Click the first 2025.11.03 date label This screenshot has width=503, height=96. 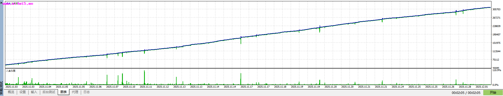pos(12,87)
